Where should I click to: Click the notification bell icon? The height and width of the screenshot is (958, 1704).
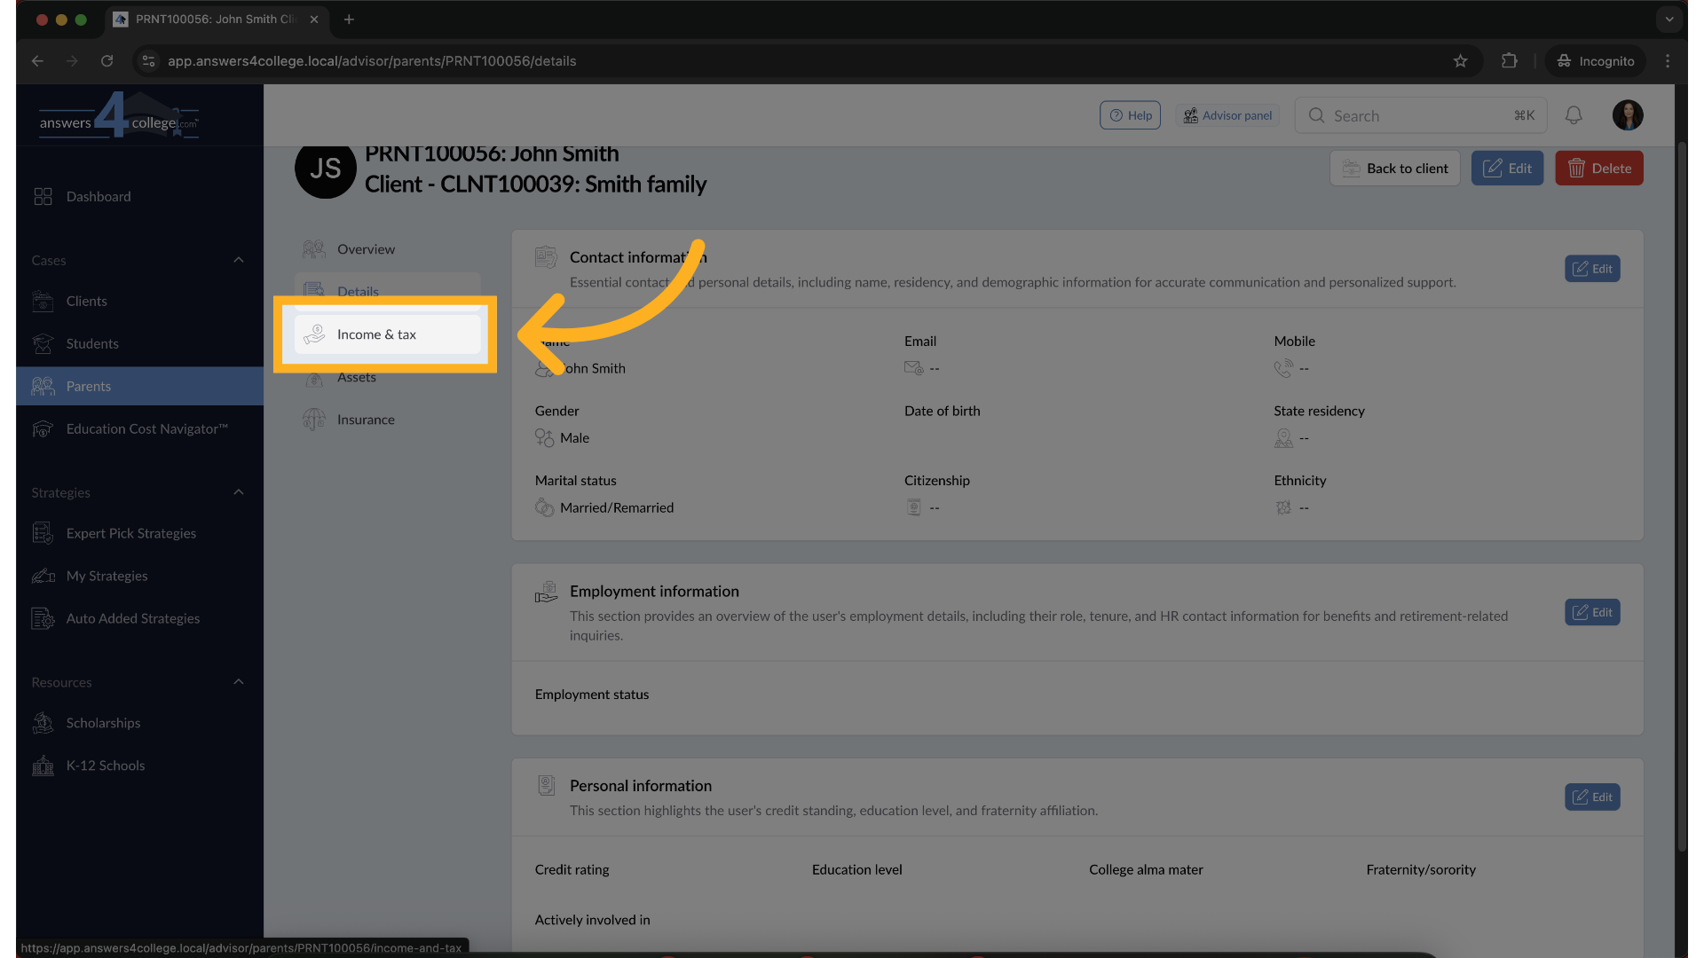point(1574,115)
